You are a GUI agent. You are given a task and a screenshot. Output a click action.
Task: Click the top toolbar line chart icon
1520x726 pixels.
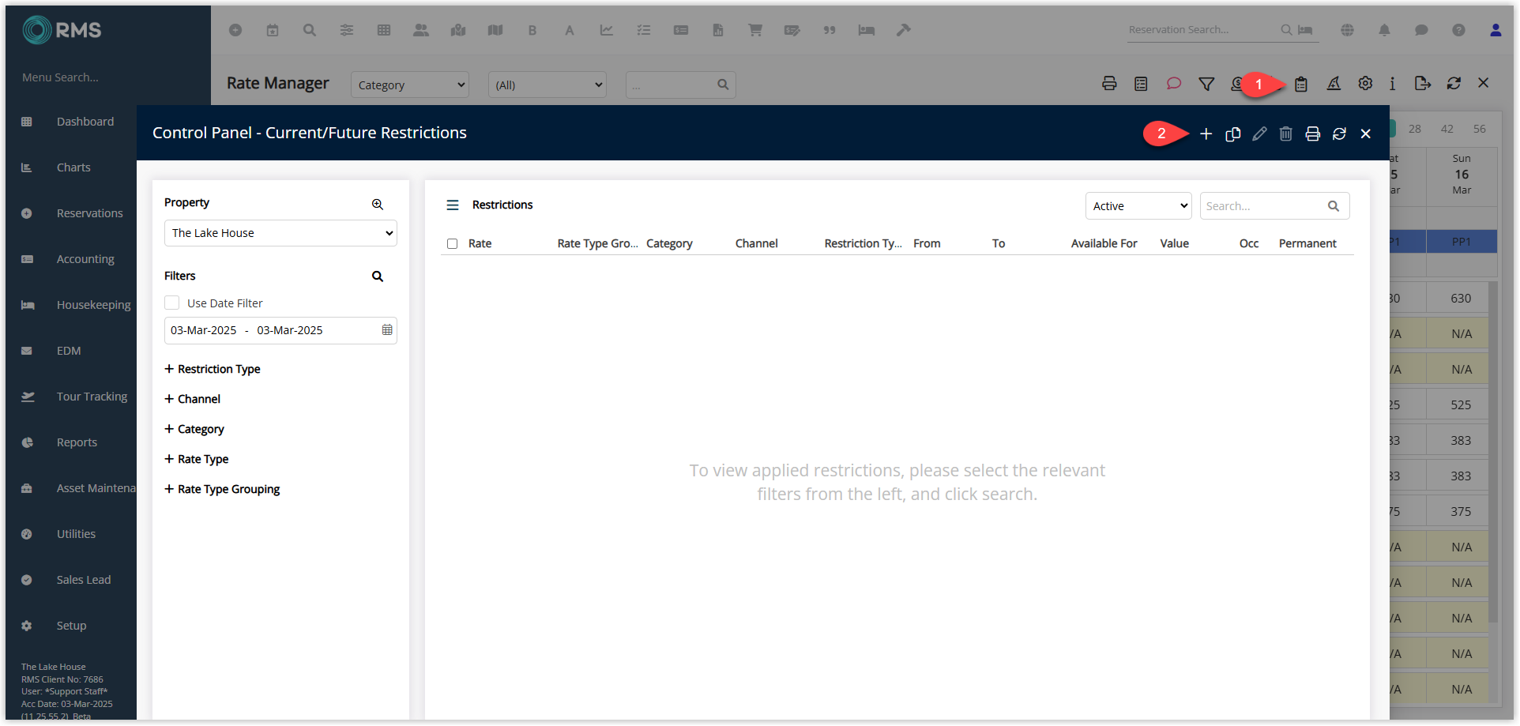click(607, 30)
